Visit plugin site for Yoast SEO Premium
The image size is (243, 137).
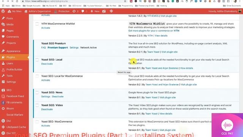[x=169, y=52]
